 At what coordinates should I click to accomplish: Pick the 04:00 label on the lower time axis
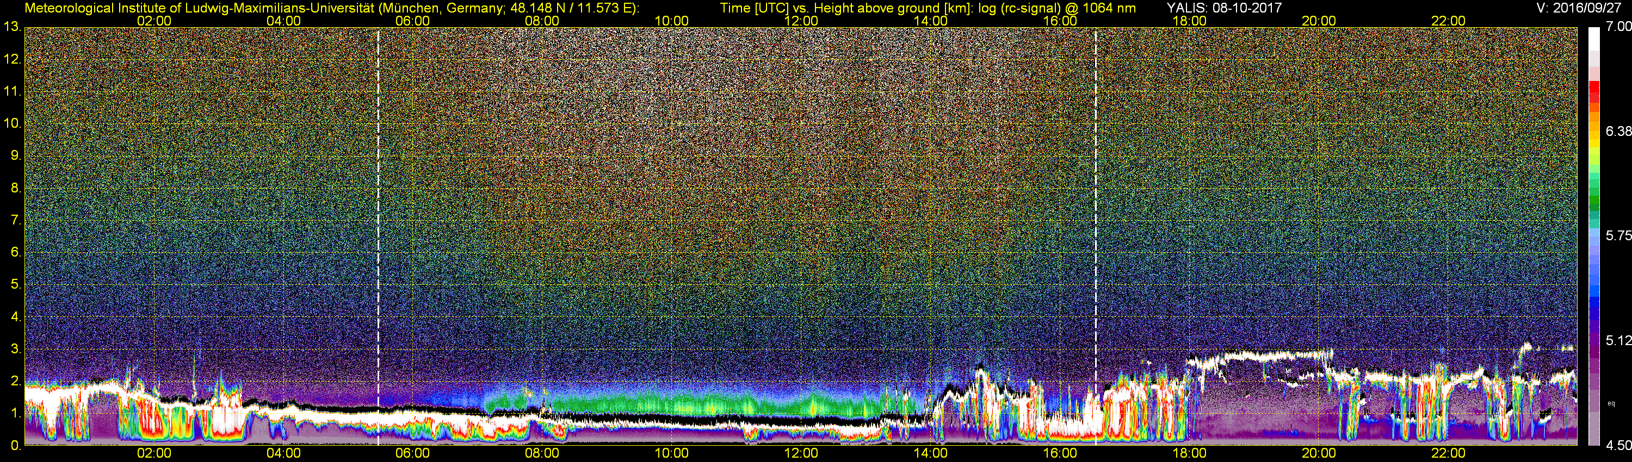click(283, 453)
